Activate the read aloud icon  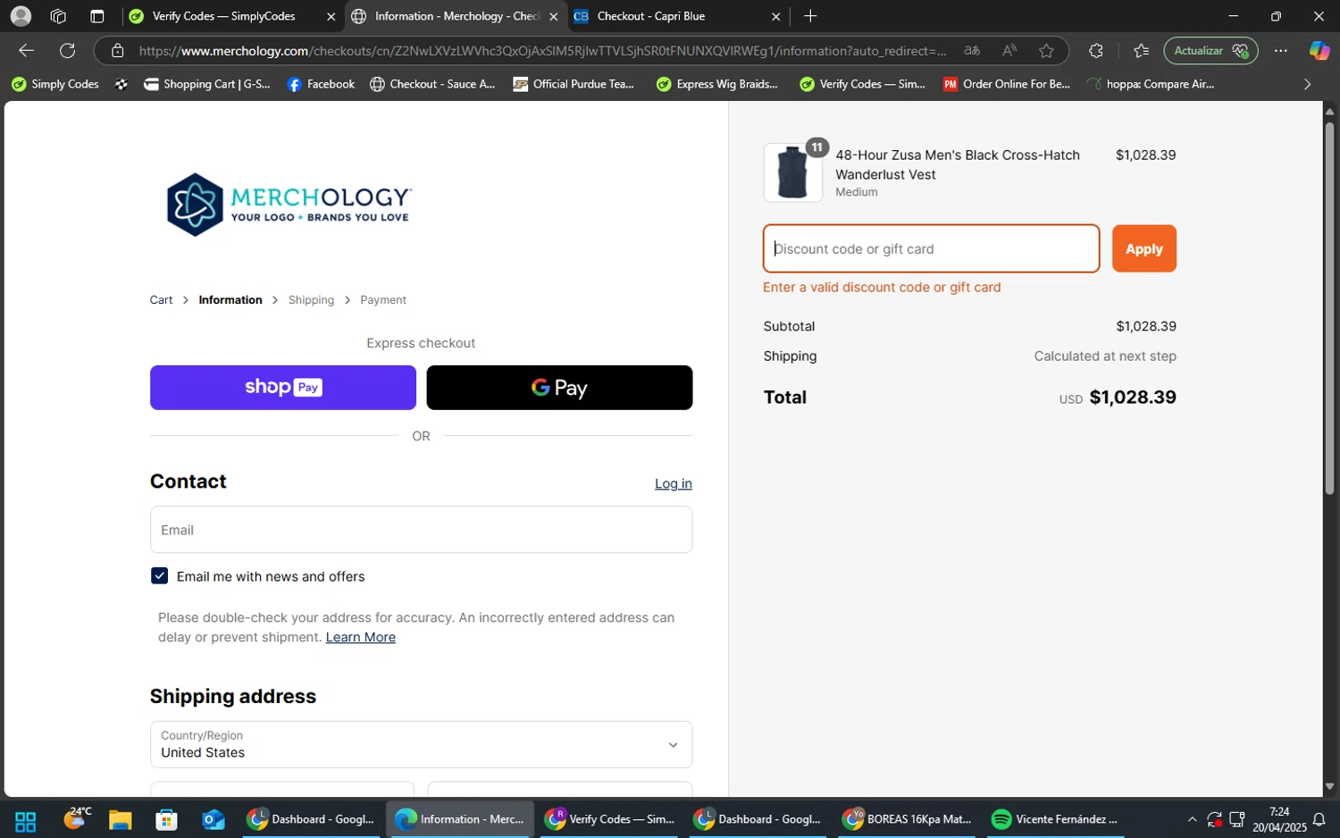click(x=1009, y=51)
